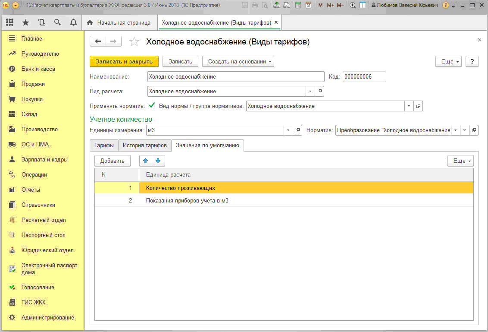Open Норматив linked item icon
The image size is (488, 332).
[x=474, y=130]
